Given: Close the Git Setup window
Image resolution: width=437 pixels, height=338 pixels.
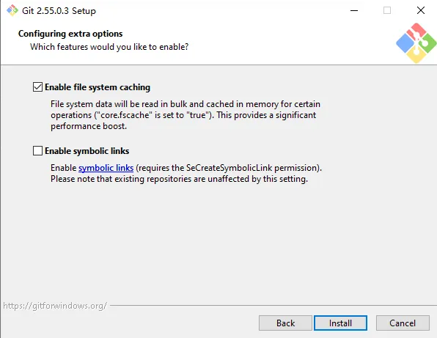Looking at the screenshot, I should (x=421, y=10).
